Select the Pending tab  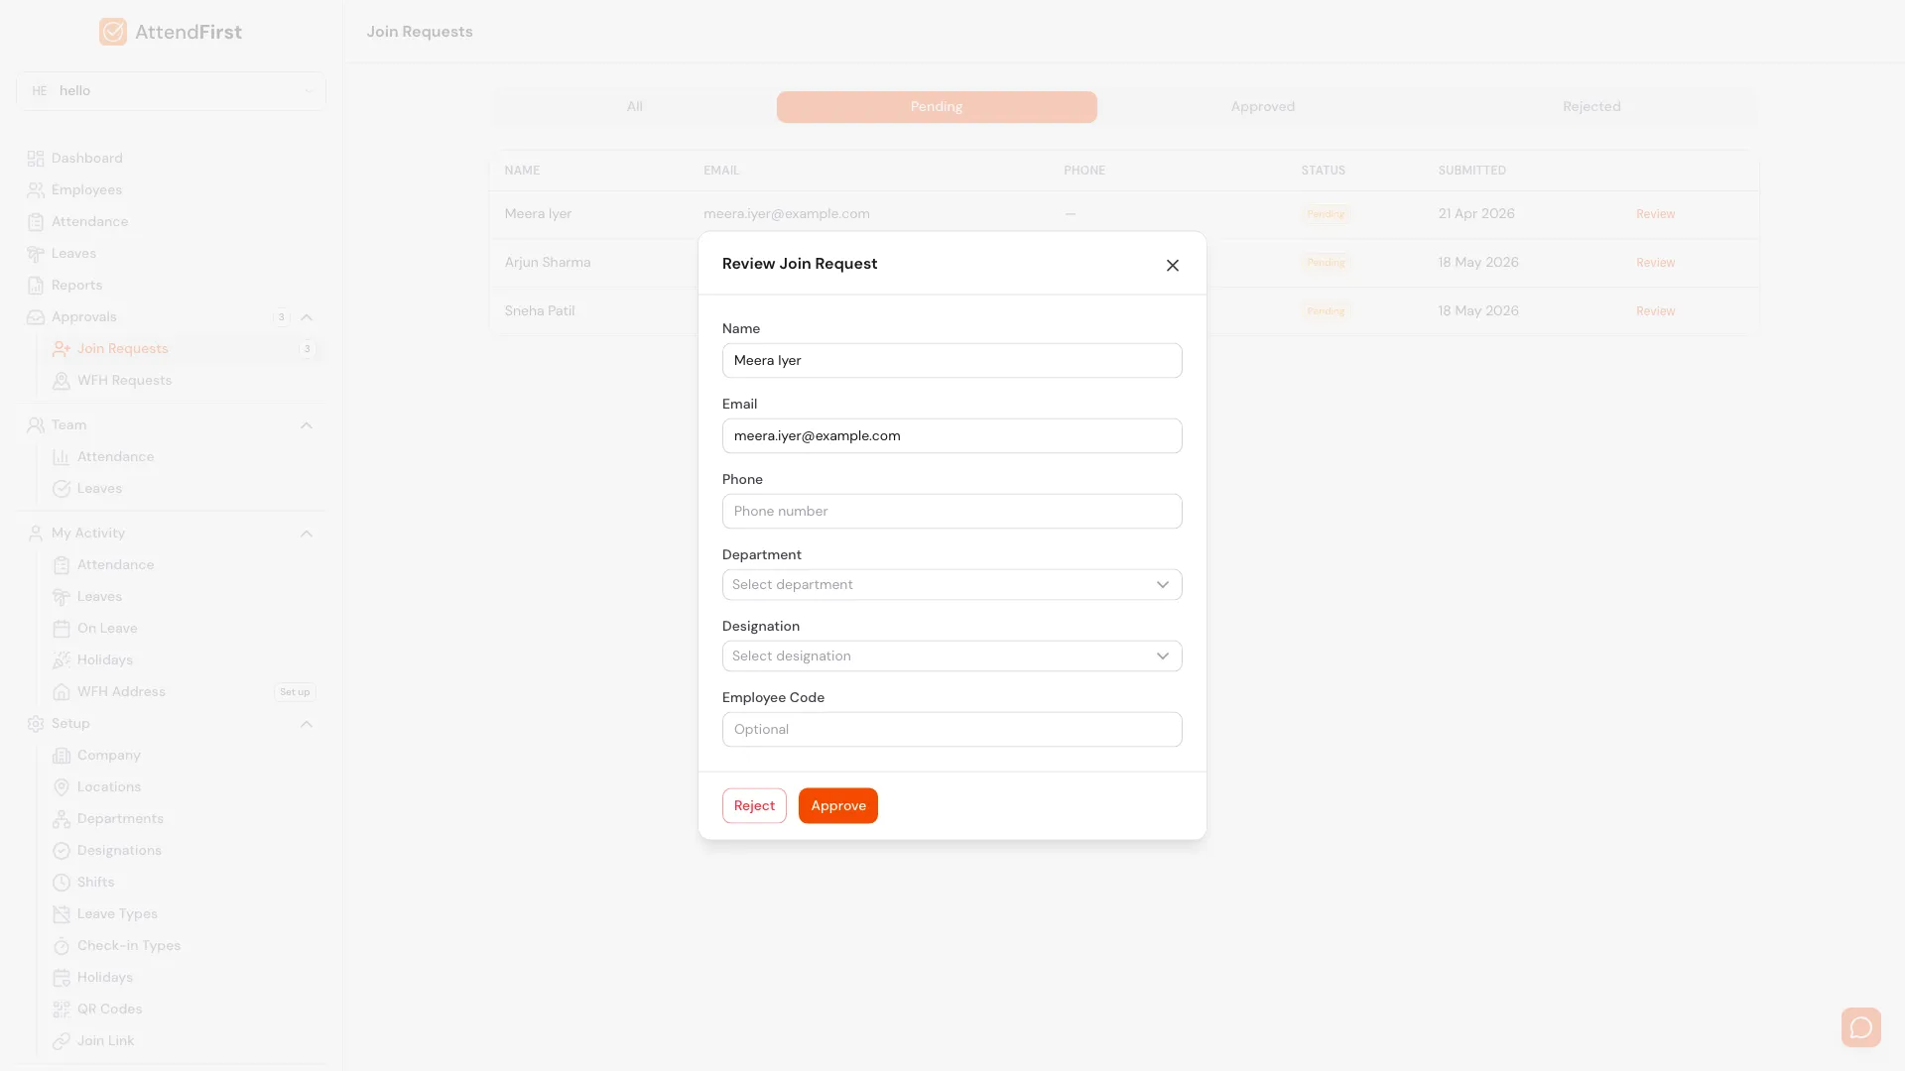click(x=937, y=107)
